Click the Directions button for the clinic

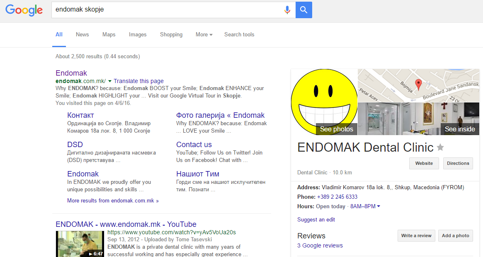(x=458, y=163)
